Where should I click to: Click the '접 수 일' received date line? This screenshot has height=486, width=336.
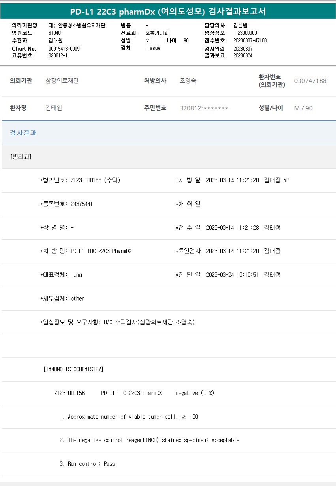coord(228,228)
